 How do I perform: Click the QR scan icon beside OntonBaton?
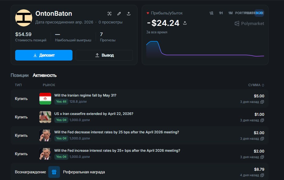click(109, 14)
